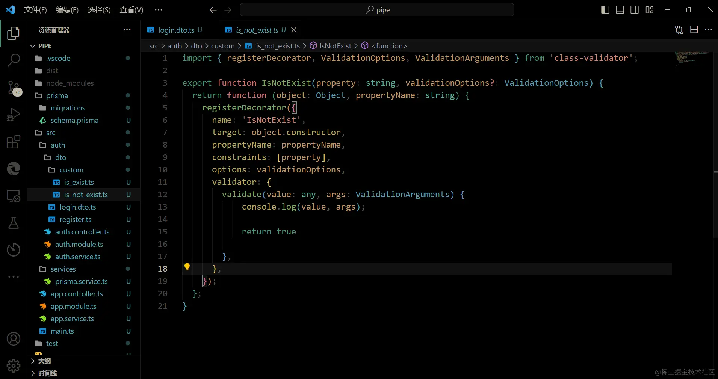This screenshot has height=379, width=718.
Task: Close the is_not_exist.ts tab
Action: 294,30
